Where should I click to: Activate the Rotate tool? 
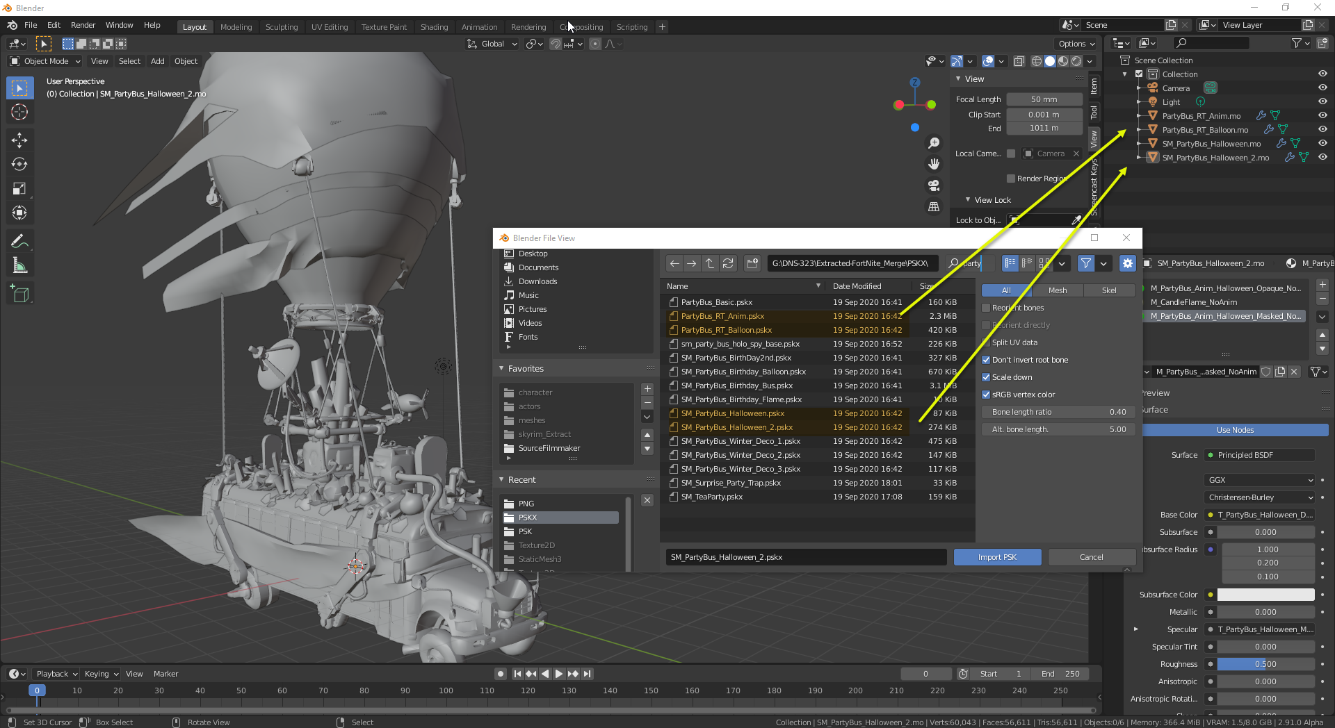[19, 165]
